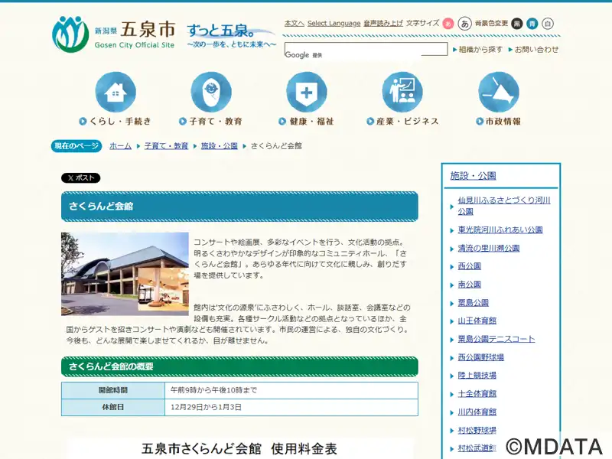Open 健康・福祉 cross shield icon

coord(307,92)
